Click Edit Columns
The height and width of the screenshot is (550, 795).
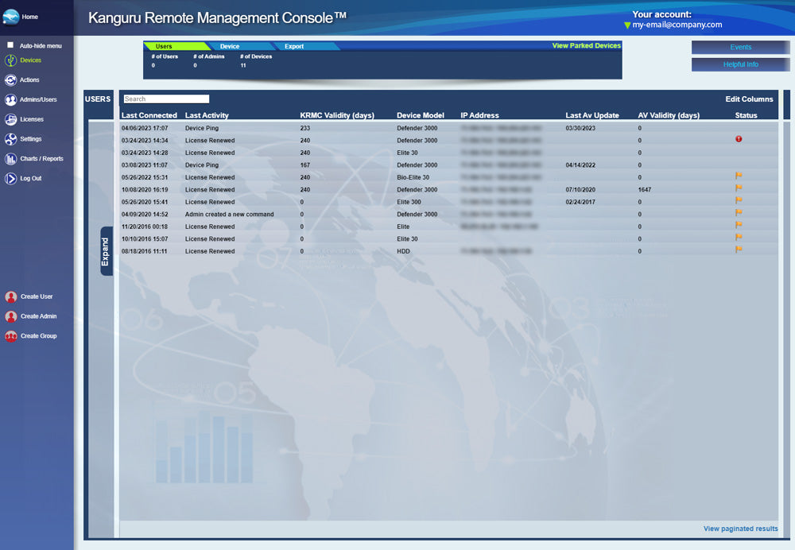click(749, 99)
